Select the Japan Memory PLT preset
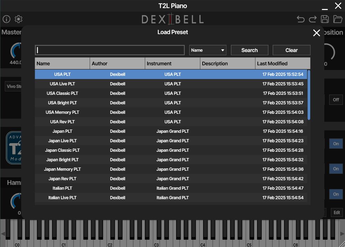This screenshot has width=345, height=247. click(171, 169)
